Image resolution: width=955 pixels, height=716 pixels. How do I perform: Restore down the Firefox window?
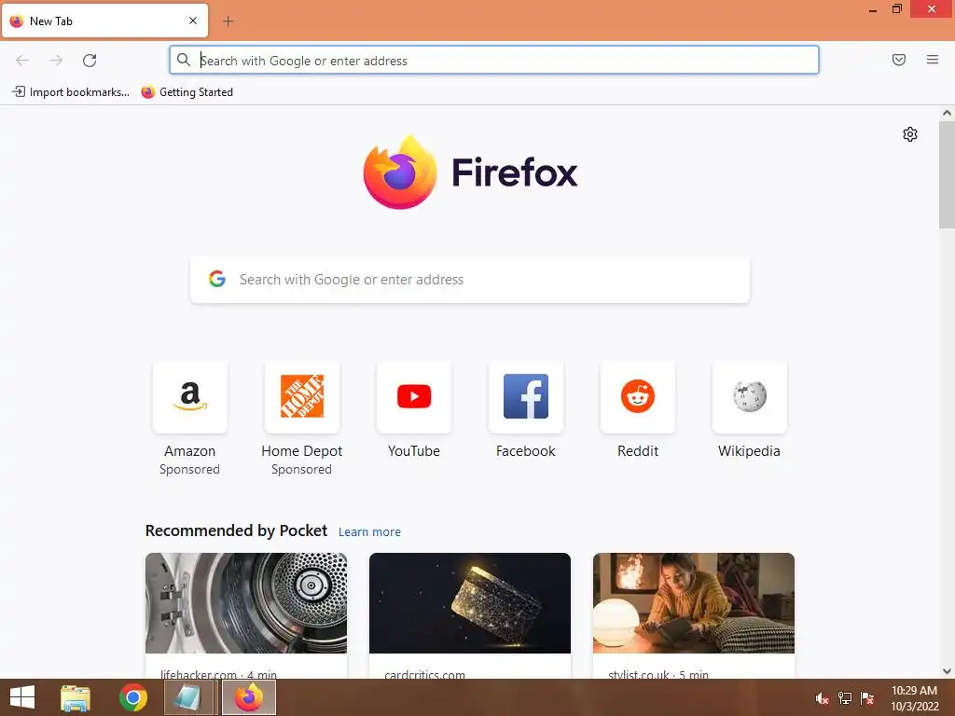[897, 8]
